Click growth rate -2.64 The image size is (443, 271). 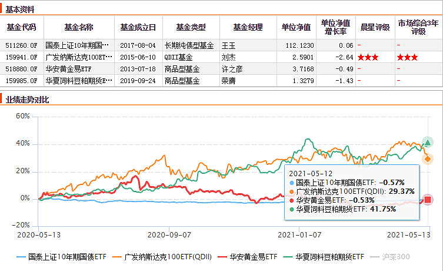(x=344, y=57)
